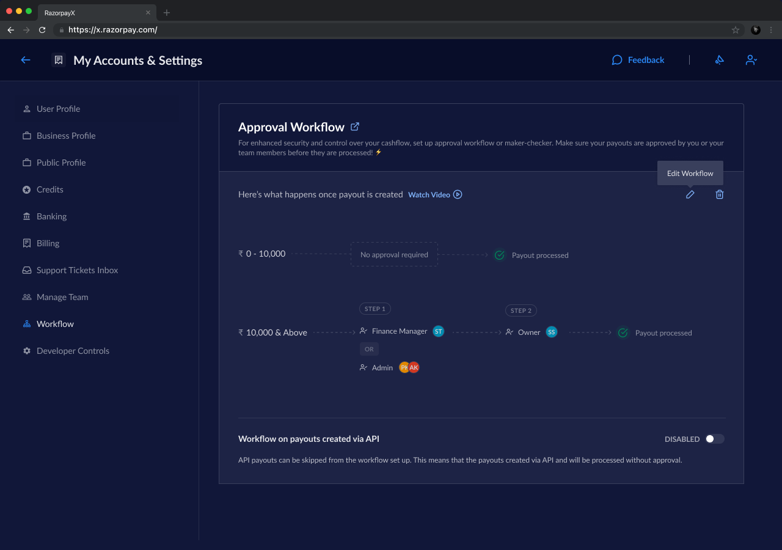Open the announcements icon in the header
The image size is (782, 550).
pyautogui.click(x=720, y=60)
